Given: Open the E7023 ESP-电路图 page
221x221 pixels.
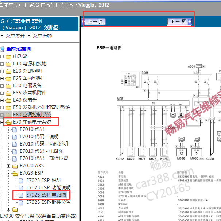Looking at the screenshot, I should pyautogui.click(x=46, y=195).
